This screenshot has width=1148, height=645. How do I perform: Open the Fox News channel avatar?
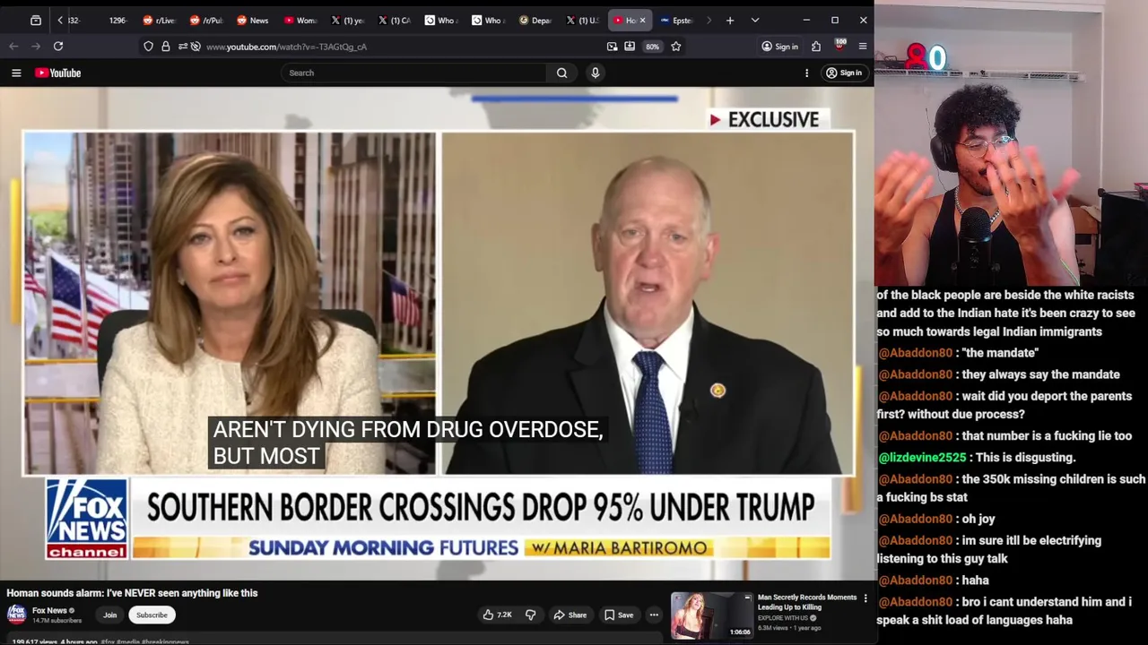tap(16, 615)
